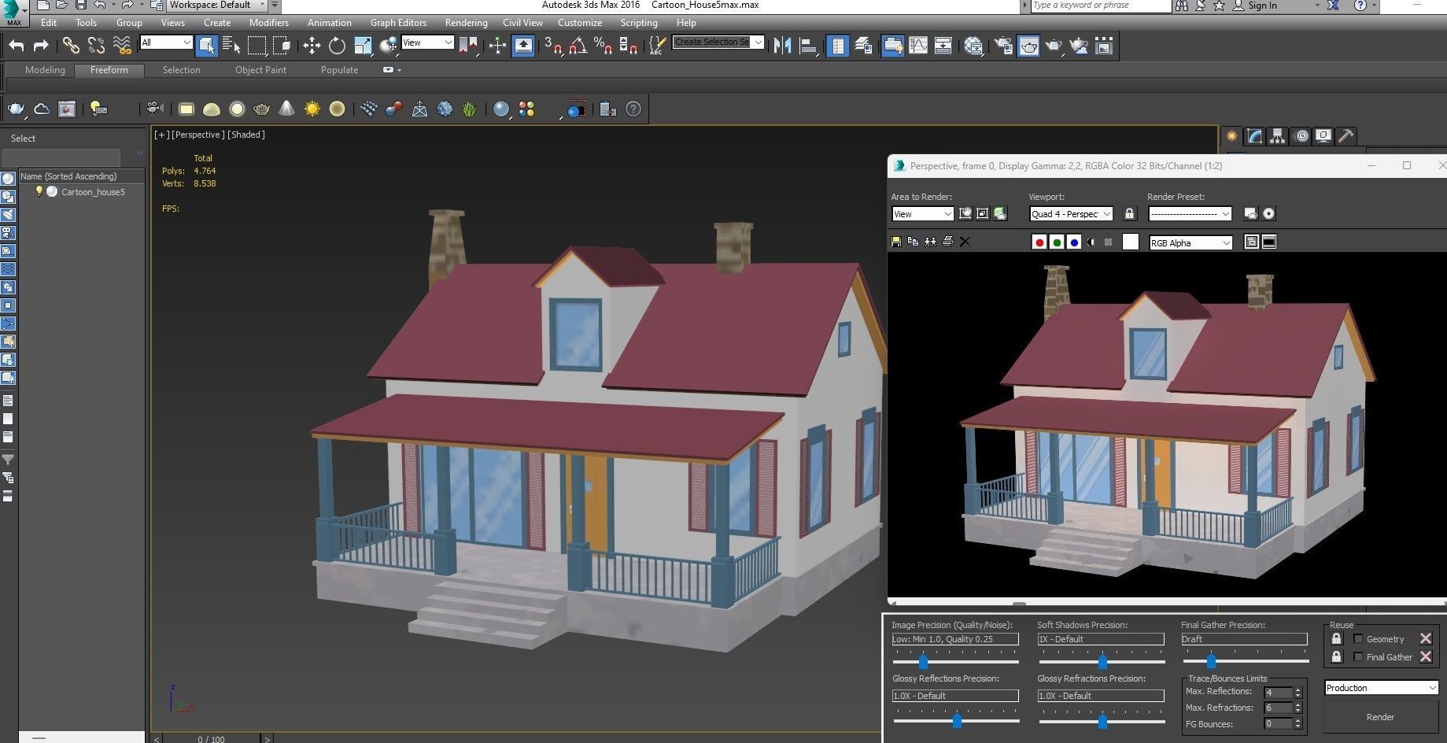1447x743 pixels.
Task: Enable the Geometry reuse checkbox
Action: pyautogui.click(x=1358, y=638)
